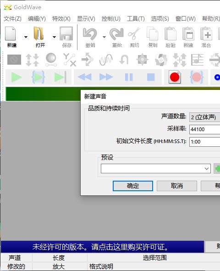Image resolution: width=220 pixels, height=271 pixels.
Task: Expand the Open (打开) dropdown arrow
Action: [54, 37]
